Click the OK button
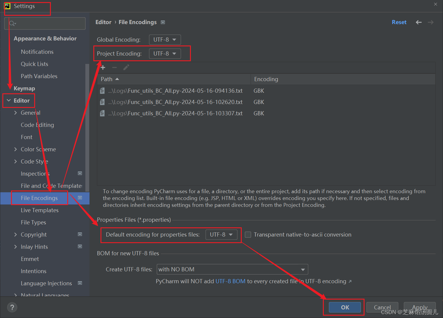The height and width of the screenshot is (318, 443). point(345,307)
